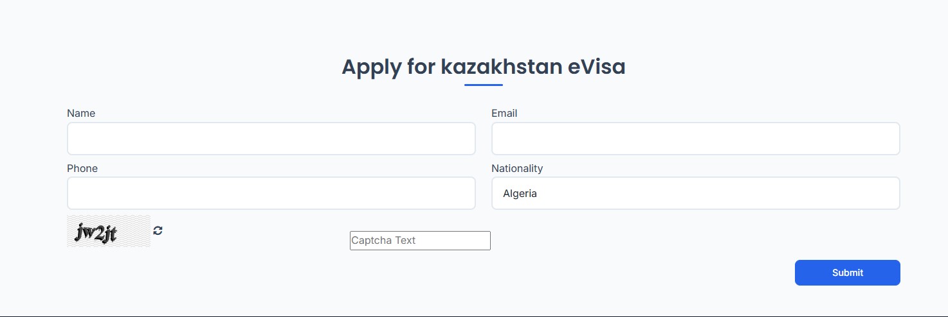Click the Email field label
Image resolution: width=948 pixels, height=317 pixels.
click(504, 114)
